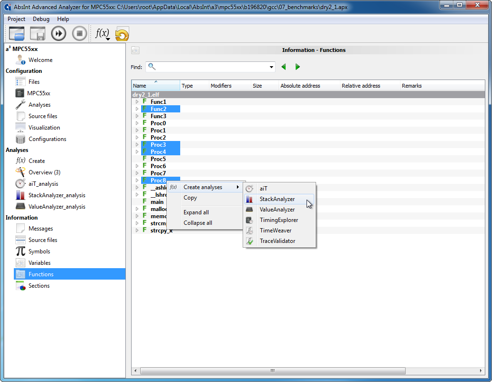Choose StackAnalyzer from the submenu
The image size is (492, 382).
pos(279,199)
